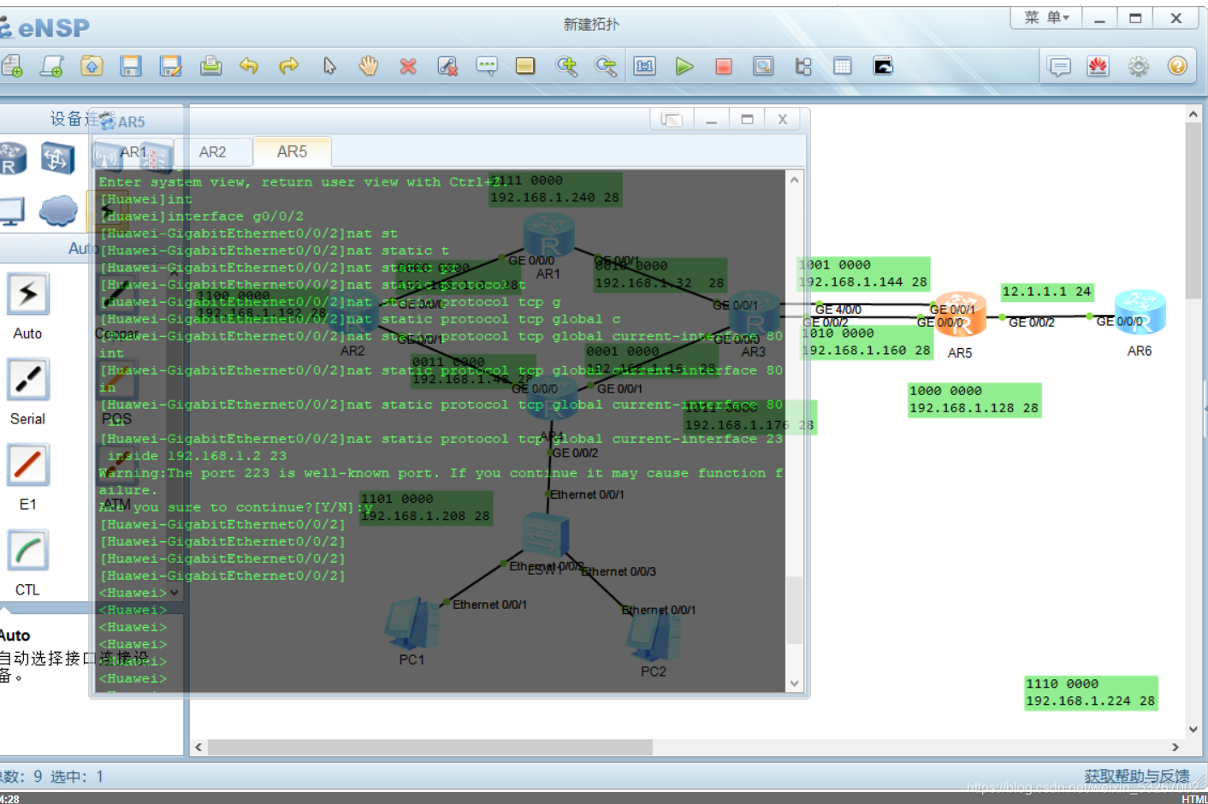
Task: Select the hand pan tool
Action: pos(369,66)
